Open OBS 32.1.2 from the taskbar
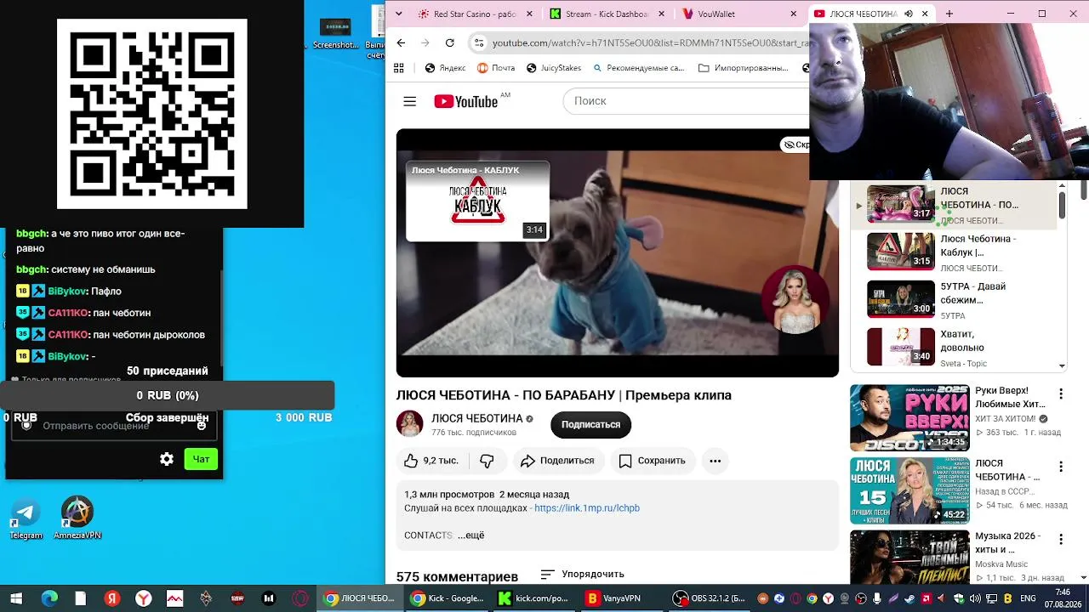 coord(708,598)
